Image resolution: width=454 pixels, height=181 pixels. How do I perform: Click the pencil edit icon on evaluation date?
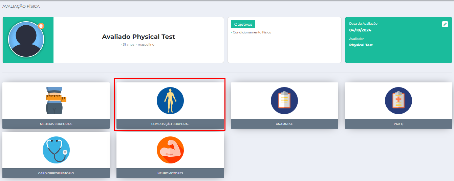[445, 24]
